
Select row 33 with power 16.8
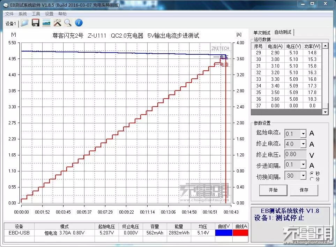click(x=286, y=79)
